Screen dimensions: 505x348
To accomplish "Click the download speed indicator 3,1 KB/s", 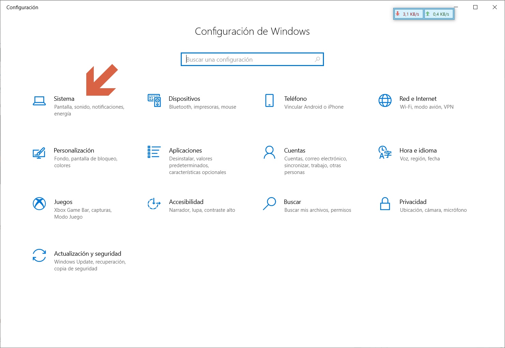I will [x=409, y=14].
